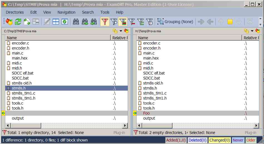Click the Name column header in left pane
The height and width of the screenshot is (144, 264).
click(x=58, y=38)
